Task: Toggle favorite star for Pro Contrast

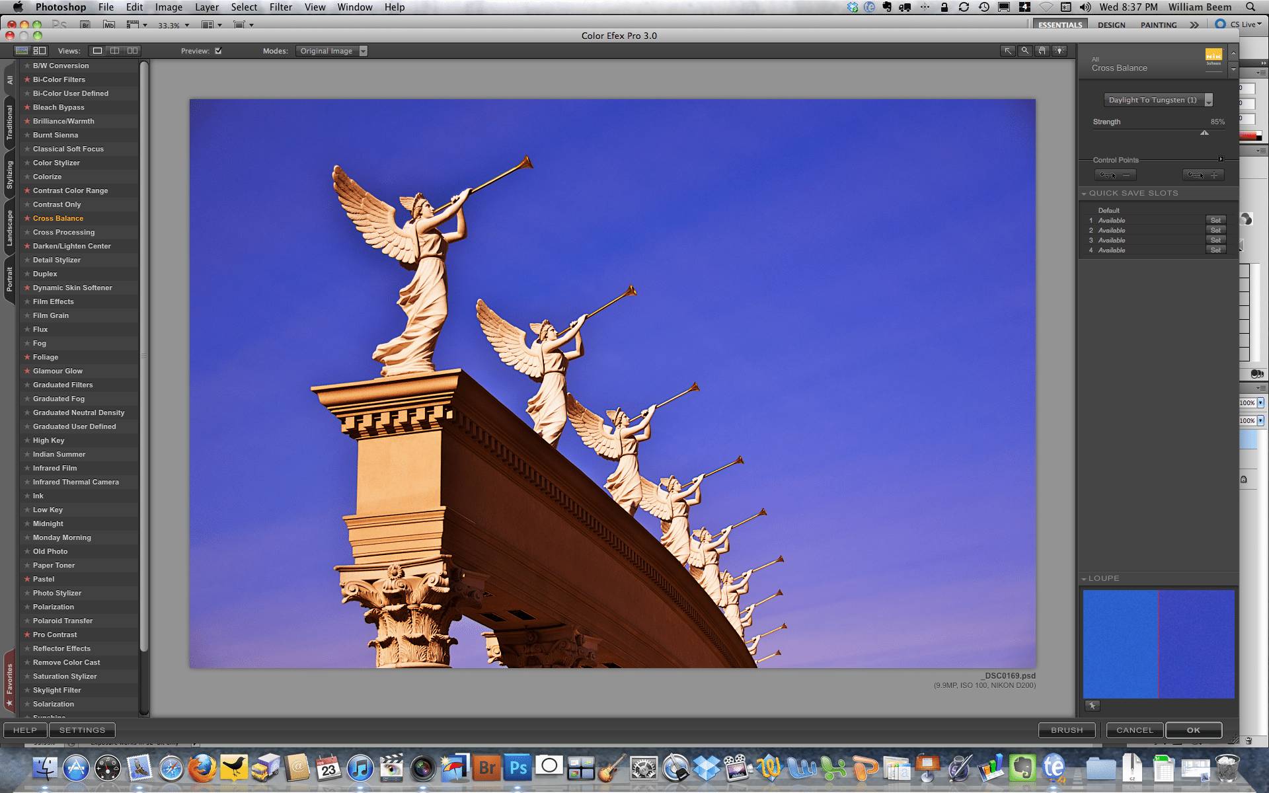Action: (x=27, y=634)
